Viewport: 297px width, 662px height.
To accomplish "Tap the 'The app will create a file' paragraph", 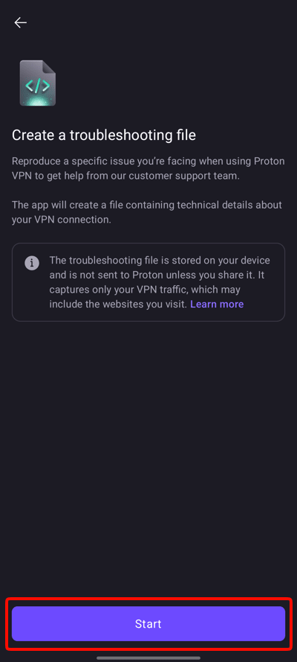I will (x=147, y=212).
